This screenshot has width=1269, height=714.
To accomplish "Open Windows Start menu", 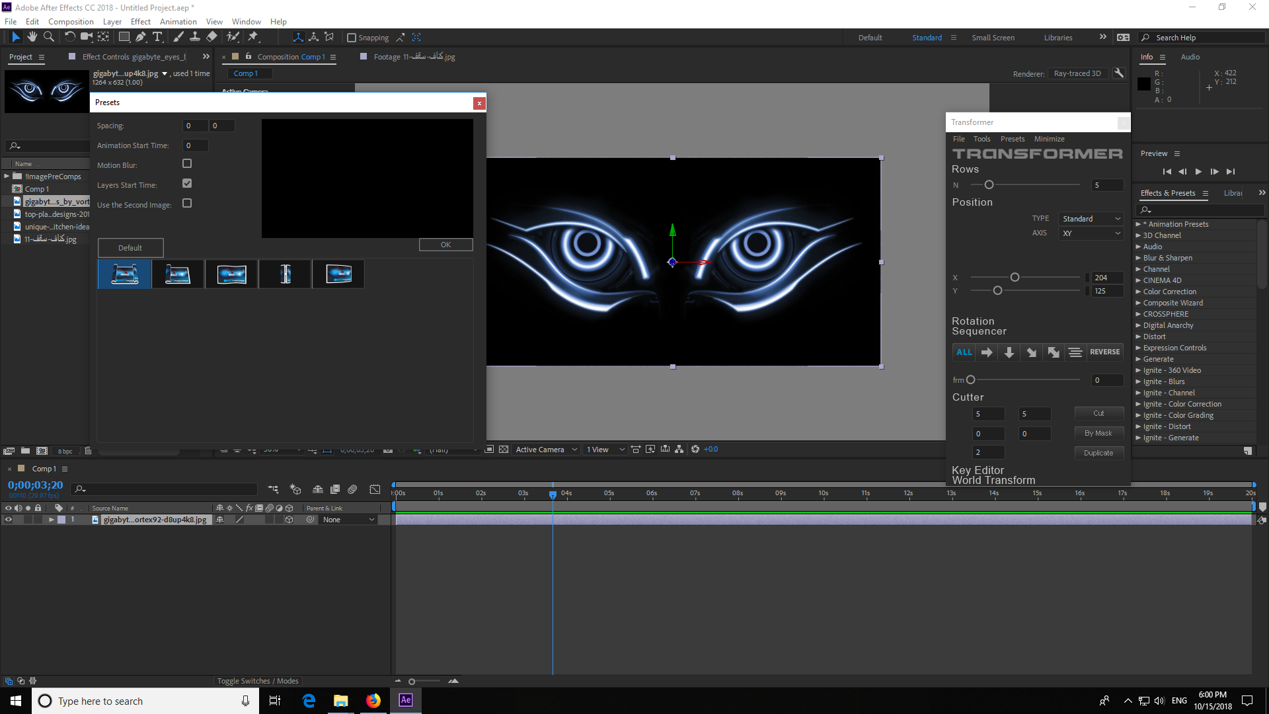I will [x=16, y=701].
